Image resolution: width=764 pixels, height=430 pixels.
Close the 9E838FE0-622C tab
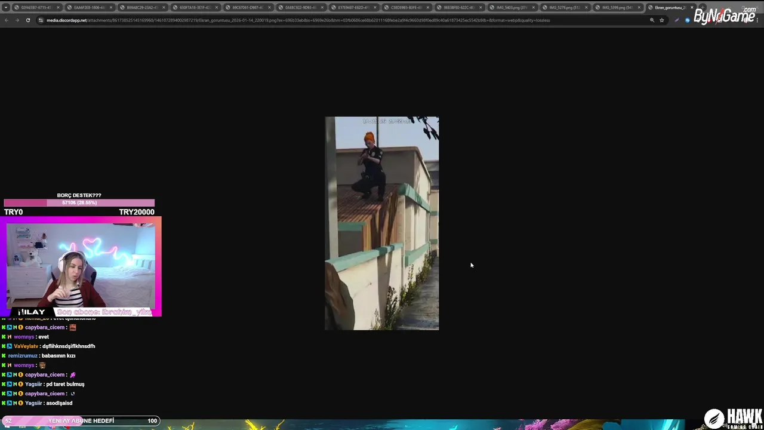(480, 8)
